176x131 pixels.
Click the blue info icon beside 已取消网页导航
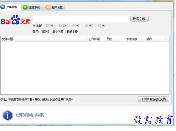(x=8, y=115)
